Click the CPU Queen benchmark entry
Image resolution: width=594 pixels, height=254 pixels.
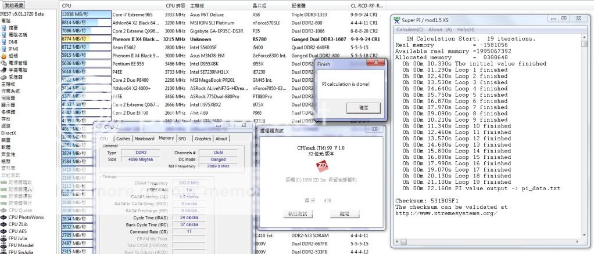pyautogui.click(x=20, y=209)
